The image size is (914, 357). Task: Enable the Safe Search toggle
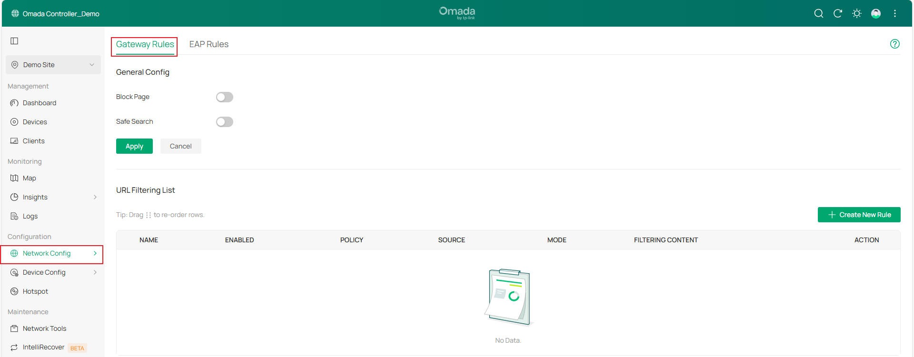click(x=225, y=122)
